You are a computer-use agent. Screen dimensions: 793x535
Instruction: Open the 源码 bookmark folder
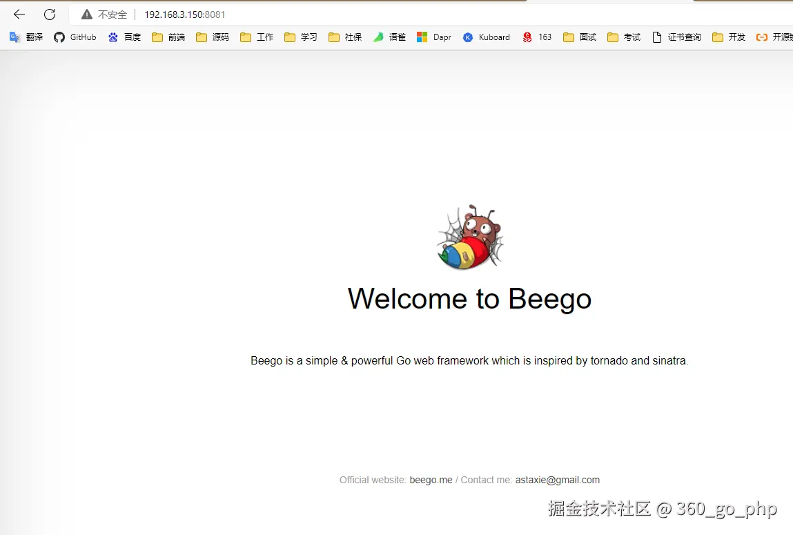coord(213,37)
